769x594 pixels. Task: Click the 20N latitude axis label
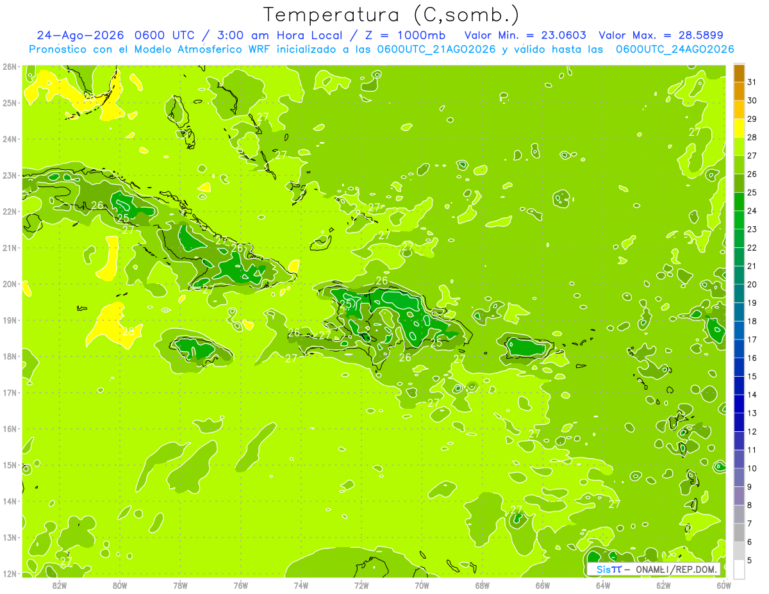tap(10, 284)
